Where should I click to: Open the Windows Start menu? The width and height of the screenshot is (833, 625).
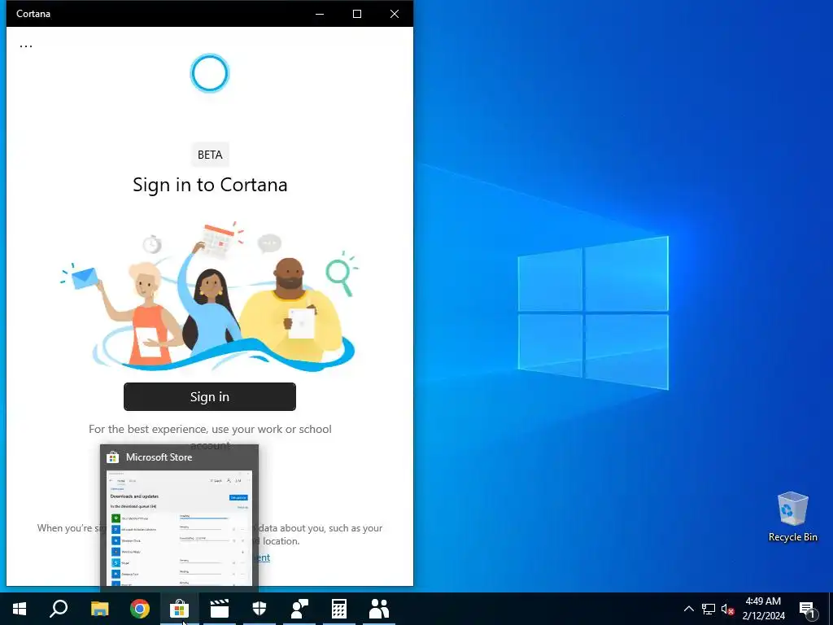point(20,609)
